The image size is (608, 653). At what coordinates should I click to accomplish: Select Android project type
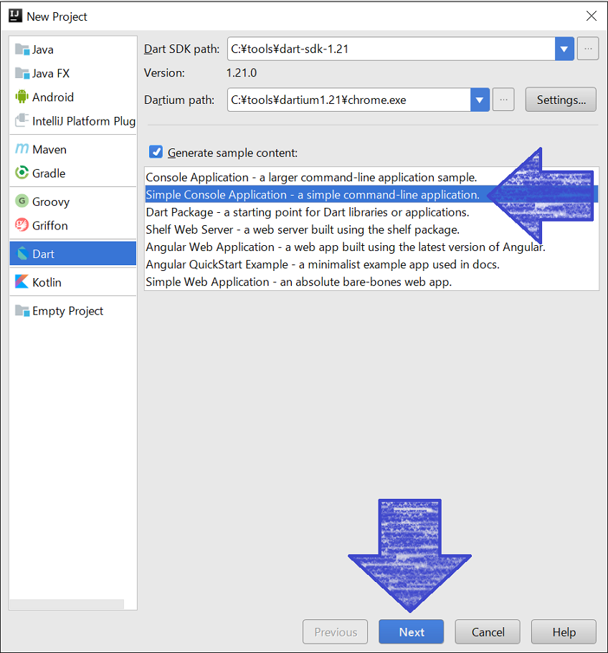(73, 97)
